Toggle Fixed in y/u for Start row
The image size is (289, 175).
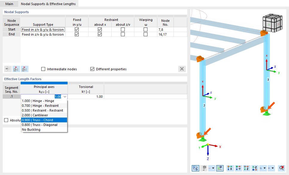(x=77, y=30)
